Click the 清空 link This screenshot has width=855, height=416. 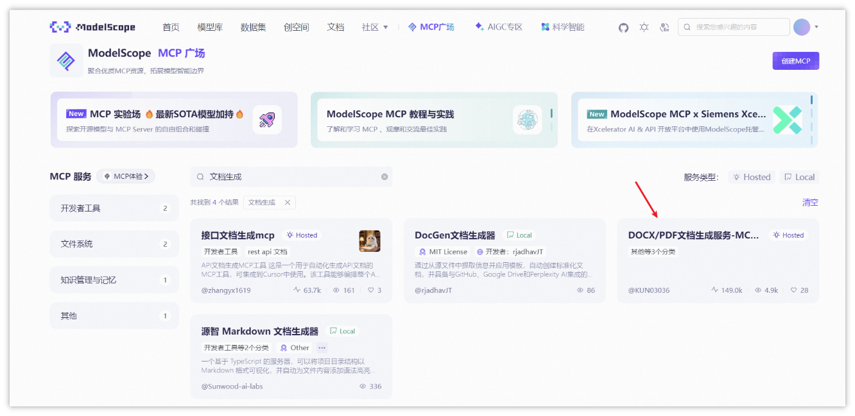(810, 203)
